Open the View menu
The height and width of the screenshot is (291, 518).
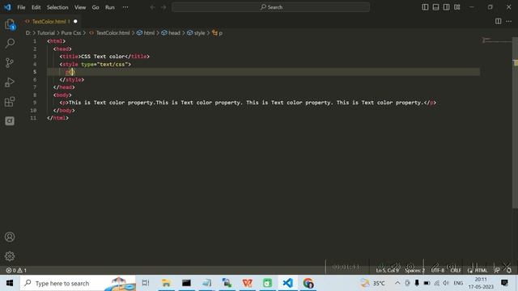click(x=80, y=7)
